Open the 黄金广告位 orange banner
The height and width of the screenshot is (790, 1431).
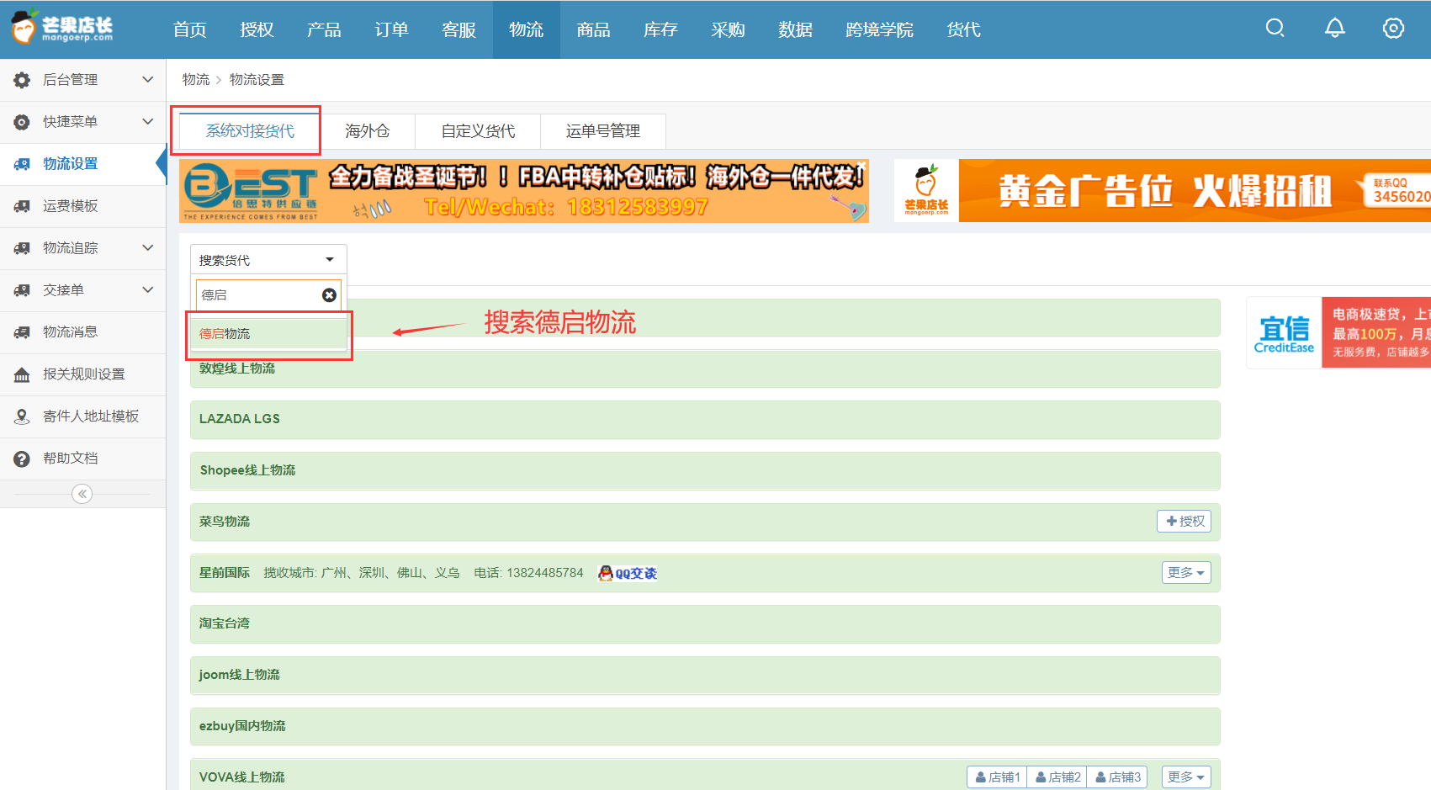(x=1163, y=191)
